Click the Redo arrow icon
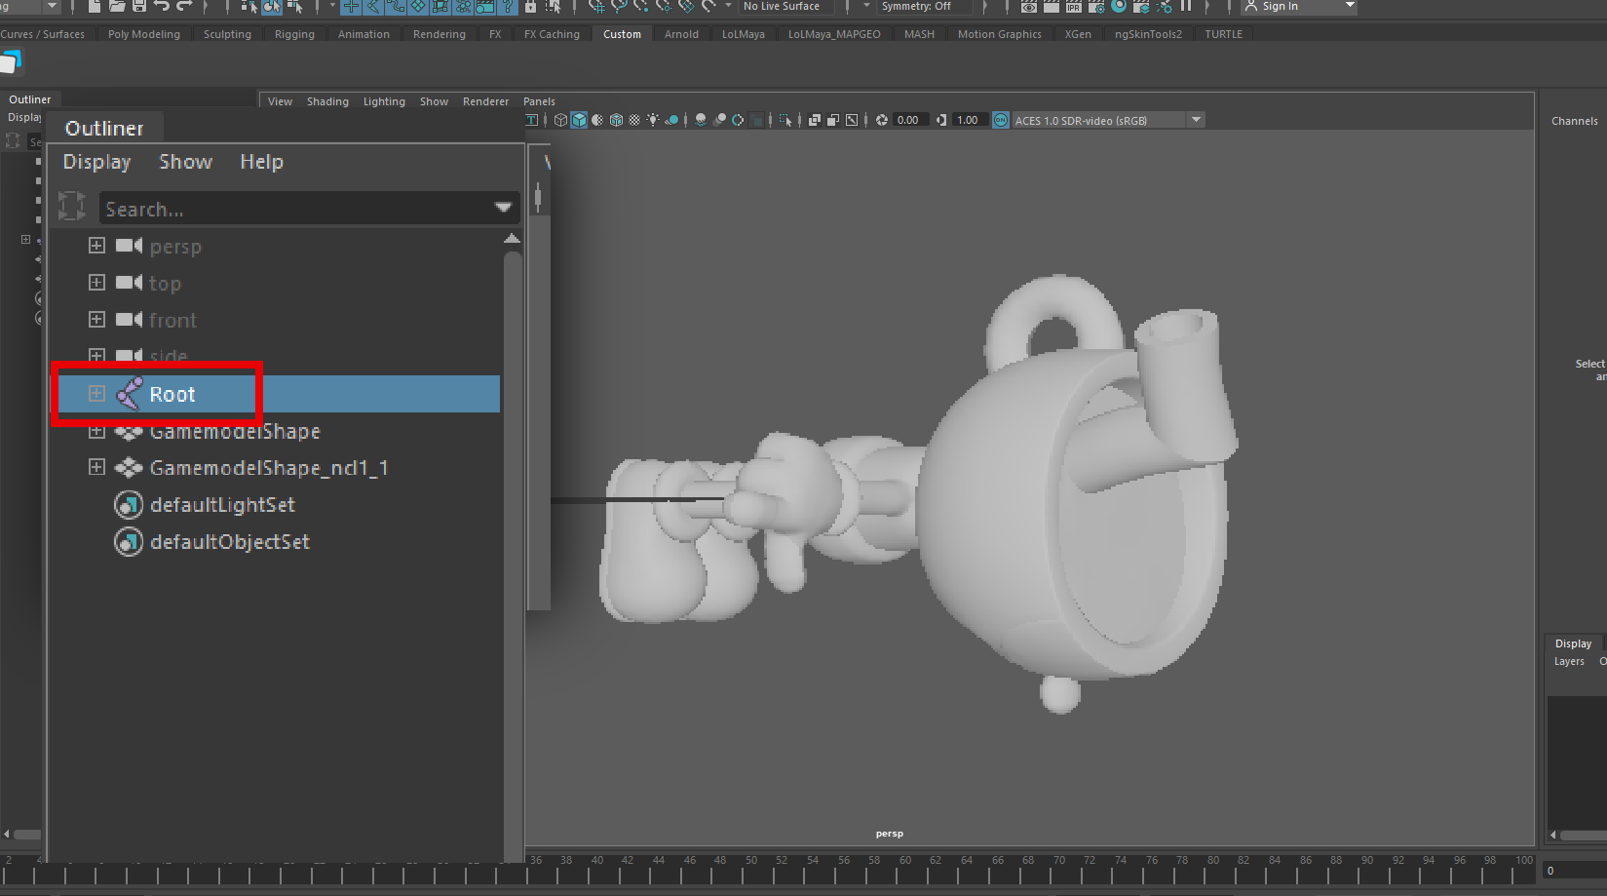Screen dimensions: 1607x896 [x=183, y=7]
